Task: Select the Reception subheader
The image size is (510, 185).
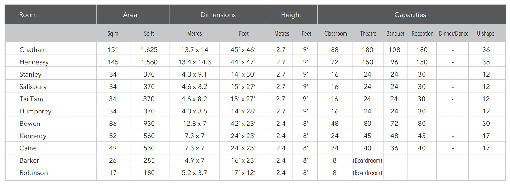Action: click(x=422, y=33)
